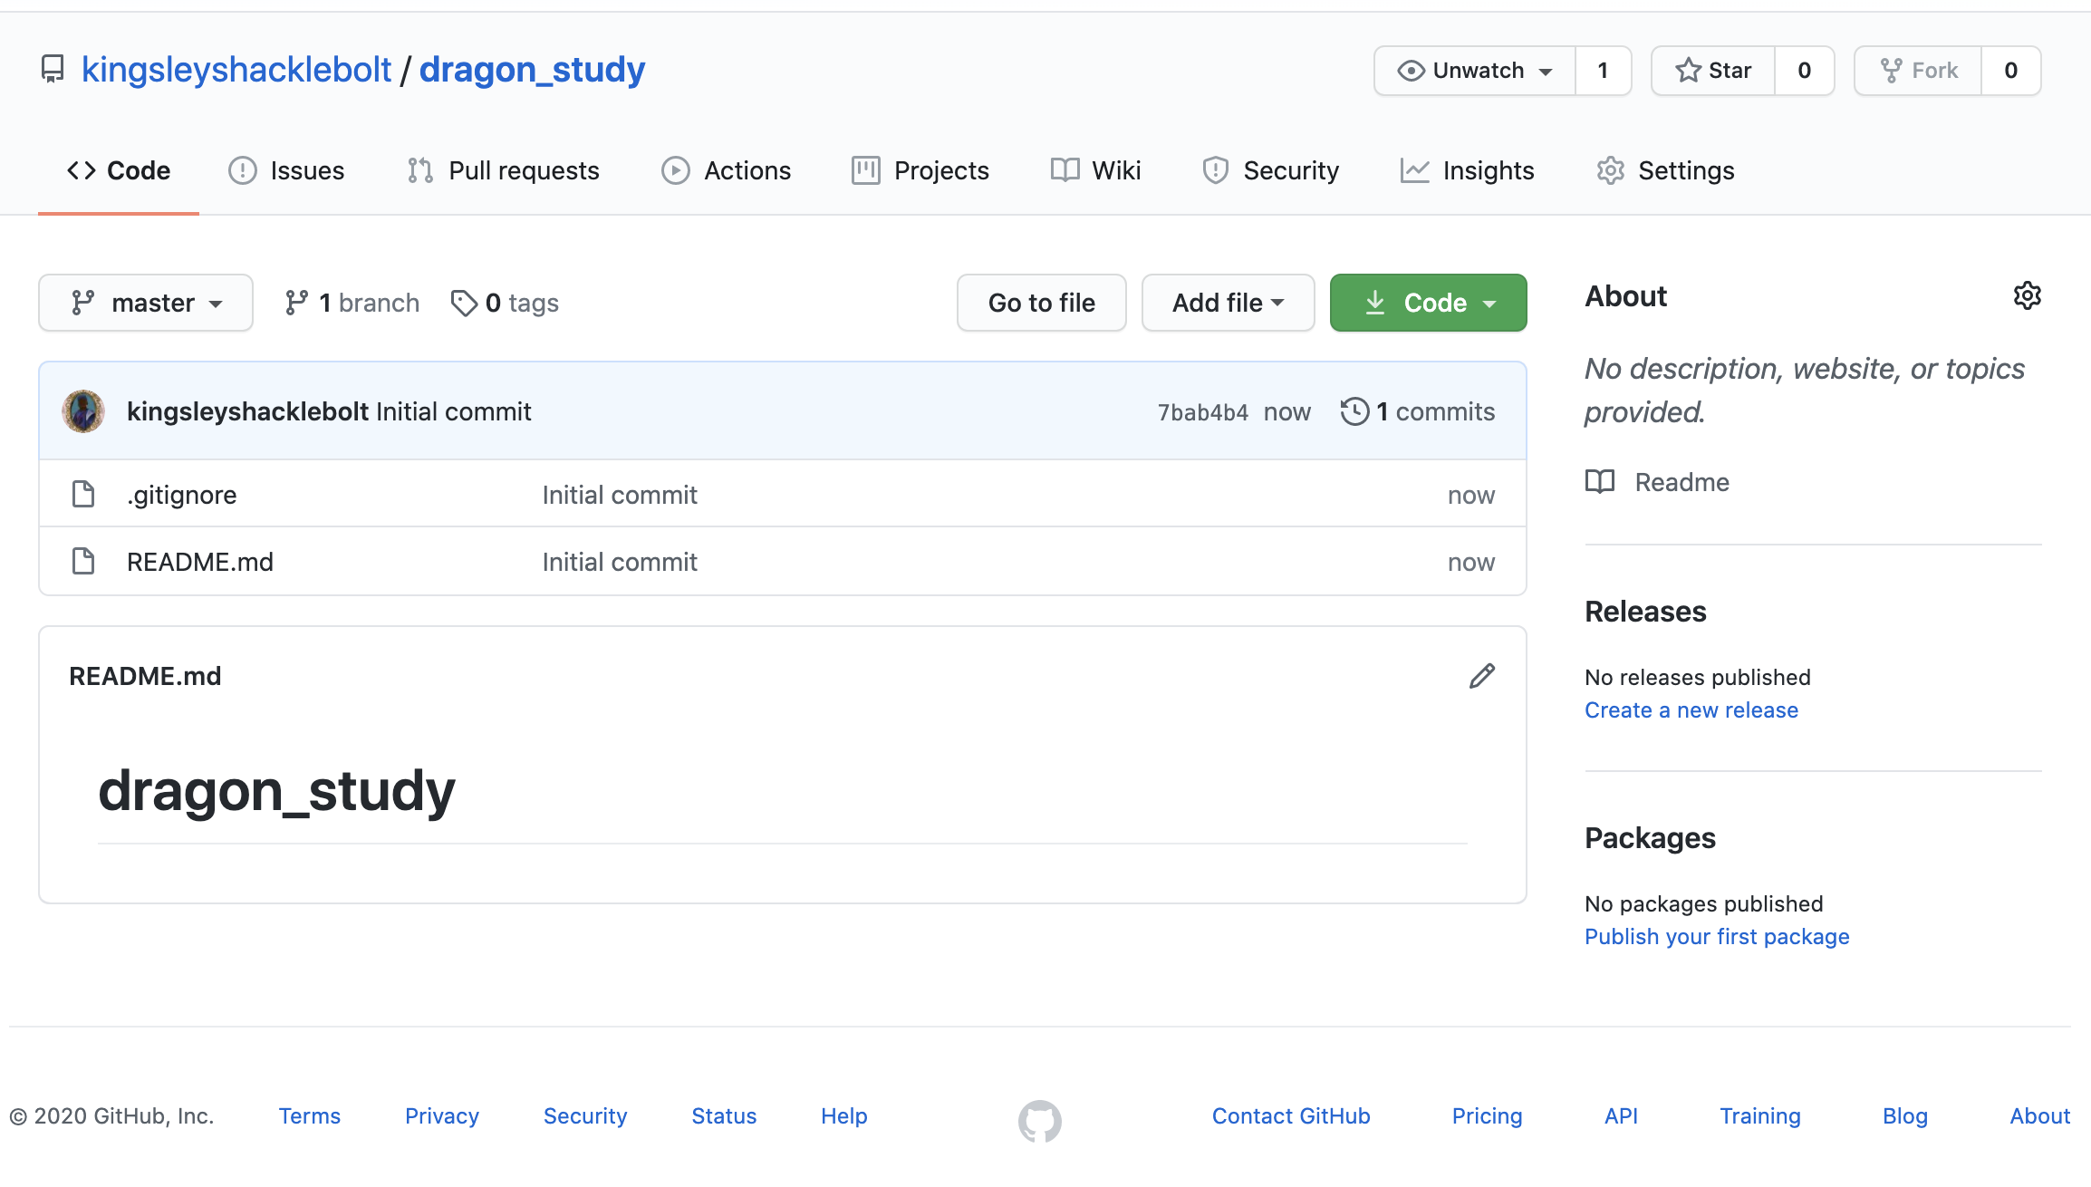The height and width of the screenshot is (1187, 2091).
Task: Switch to the Projects tab
Action: [920, 170]
